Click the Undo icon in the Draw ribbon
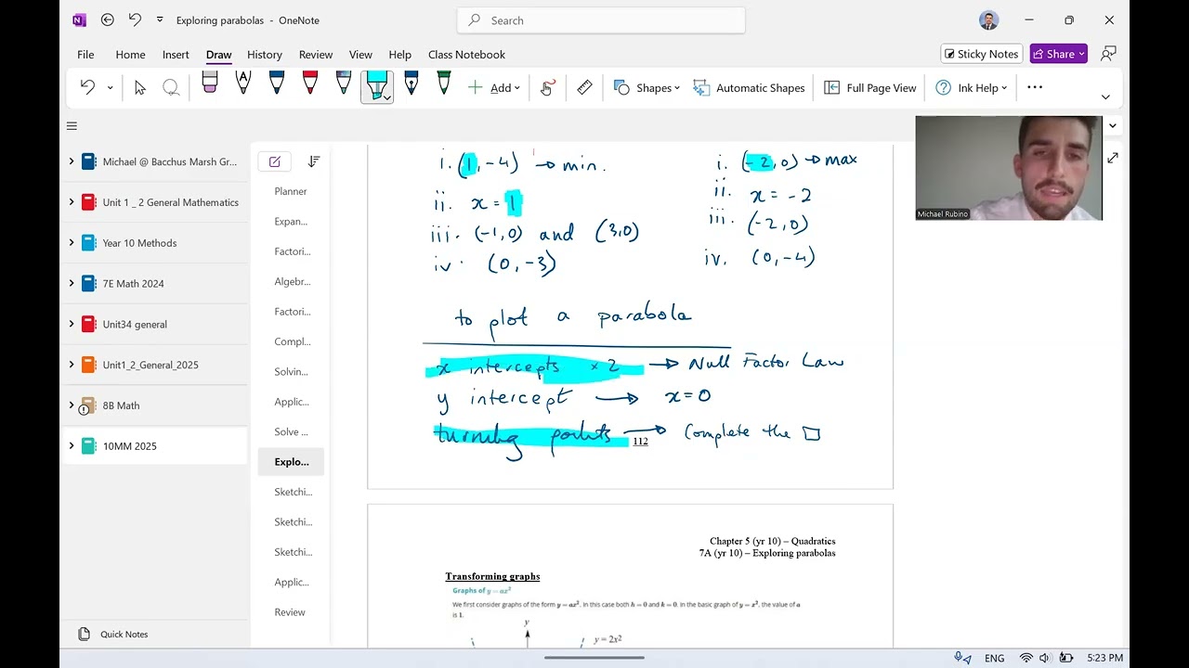The width and height of the screenshot is (1189, 668). click(x=87, y=87)
